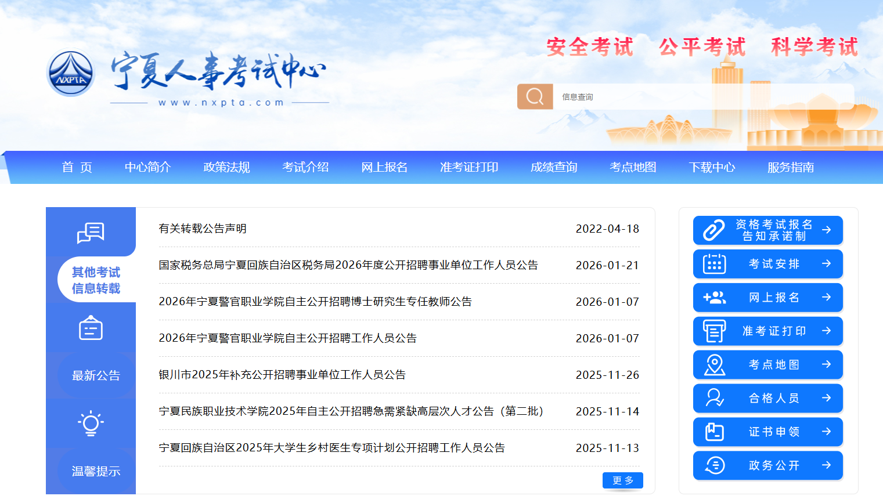
Task: Click the printer icon beside 准考证打印
Action: click(714, 331)
